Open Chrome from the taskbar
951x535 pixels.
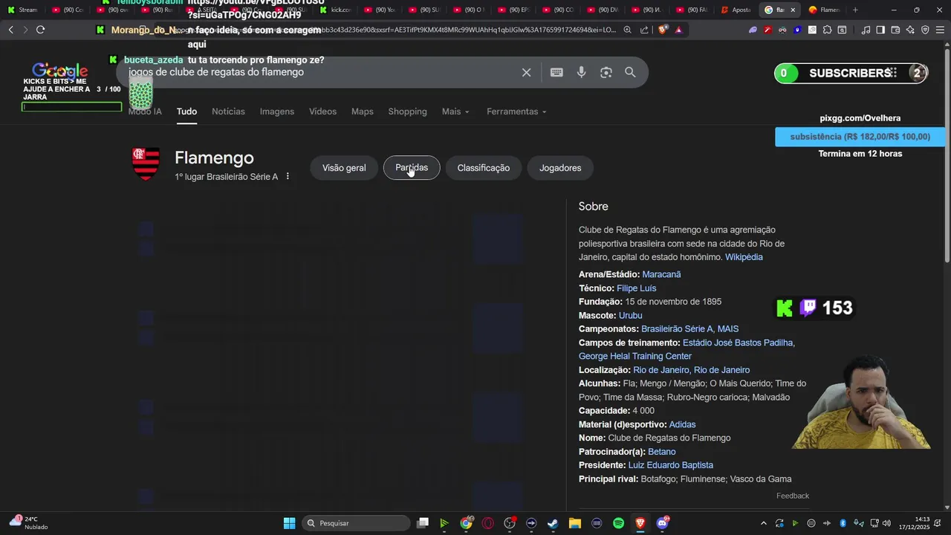pos(466,523)
